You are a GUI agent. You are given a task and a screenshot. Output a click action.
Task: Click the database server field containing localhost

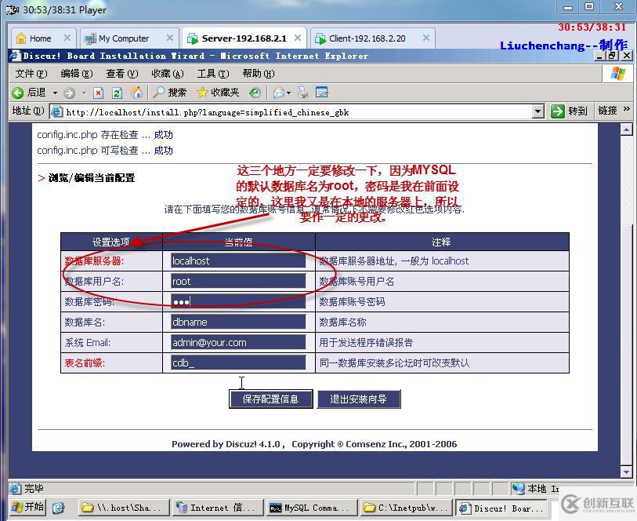(238, 260)
